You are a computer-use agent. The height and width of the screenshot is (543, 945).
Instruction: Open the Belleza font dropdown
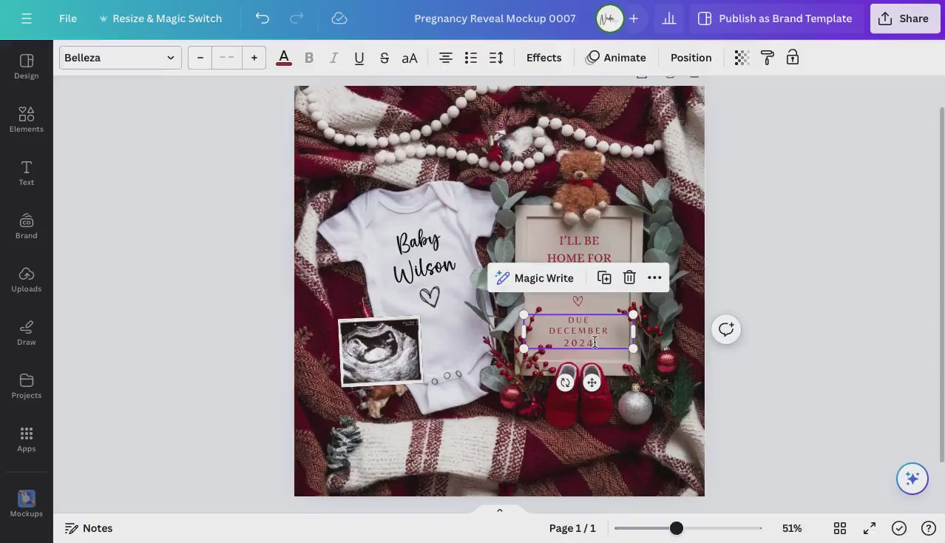(x=121, y=58)
